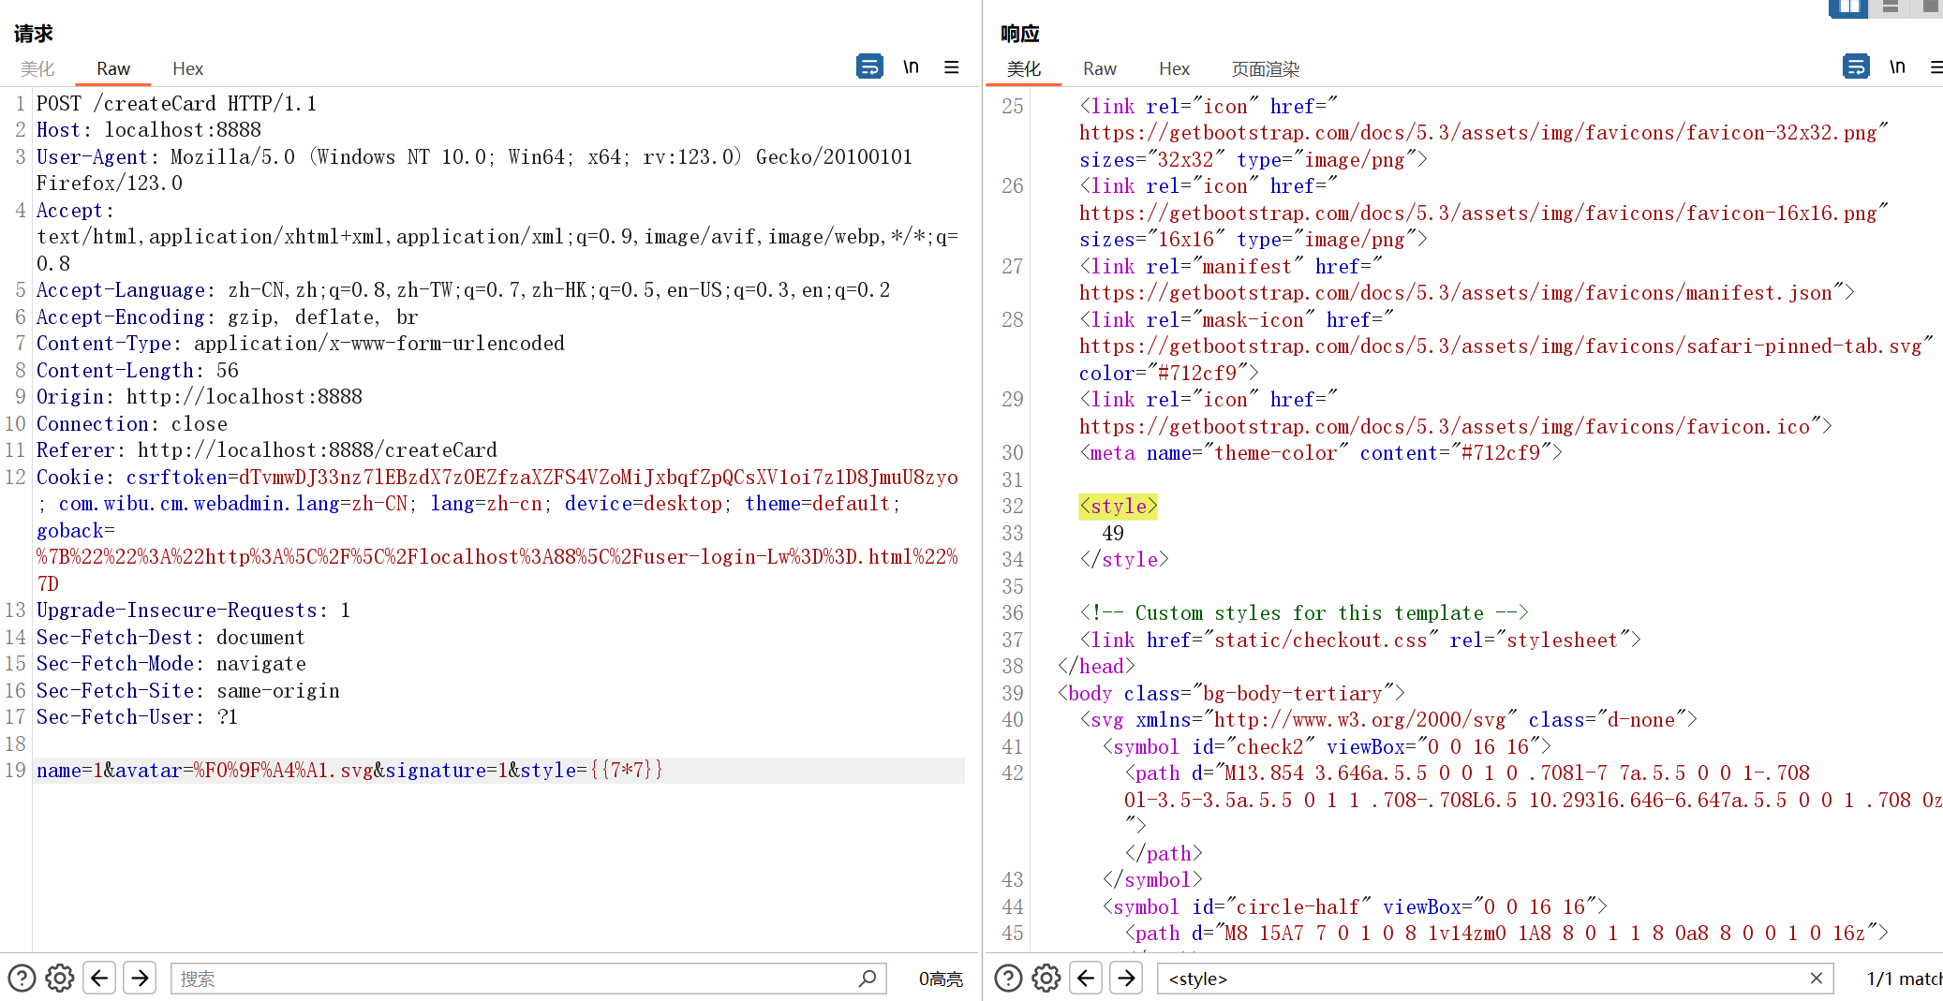
Task: Go to next match in response search
Action: pos(1126,979)
